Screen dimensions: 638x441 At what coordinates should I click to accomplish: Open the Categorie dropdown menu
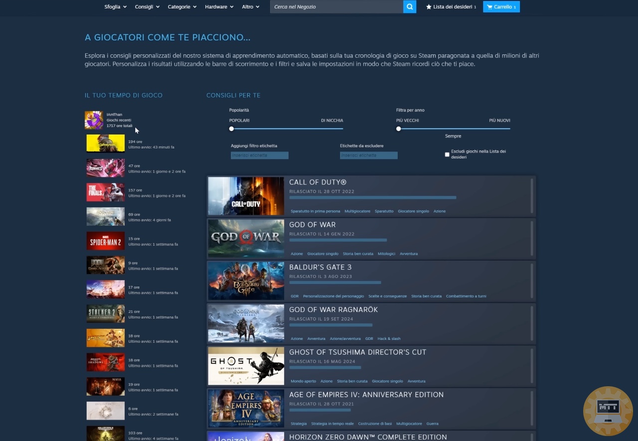click(x=182, y=7)
